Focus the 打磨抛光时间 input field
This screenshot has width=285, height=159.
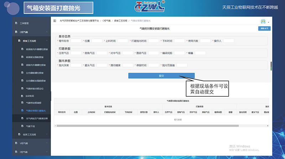[154, 41]
